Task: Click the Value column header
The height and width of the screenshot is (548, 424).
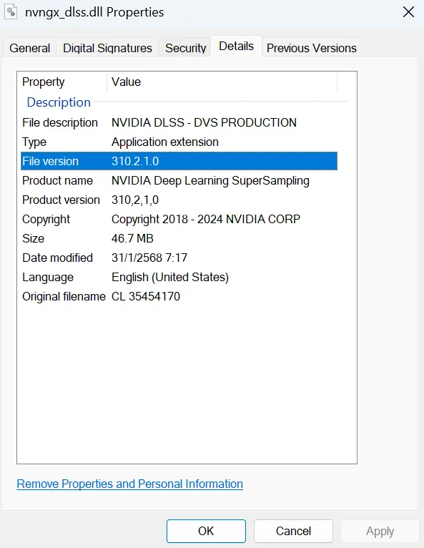Action: 222,82
